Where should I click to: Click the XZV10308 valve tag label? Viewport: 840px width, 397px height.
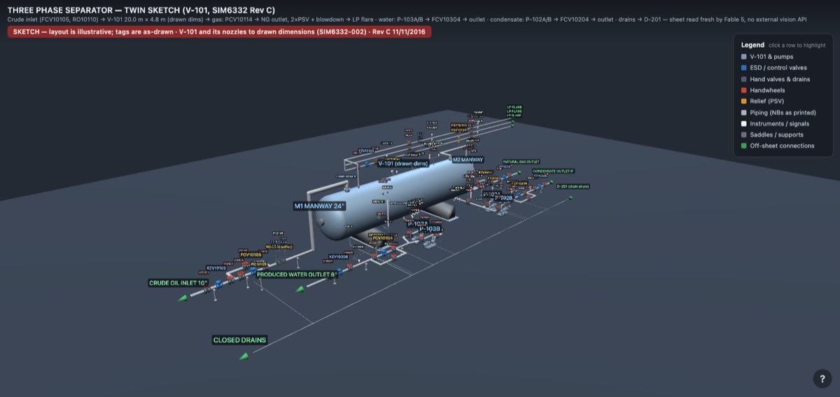pyautogui.click(x=339, y=257)
